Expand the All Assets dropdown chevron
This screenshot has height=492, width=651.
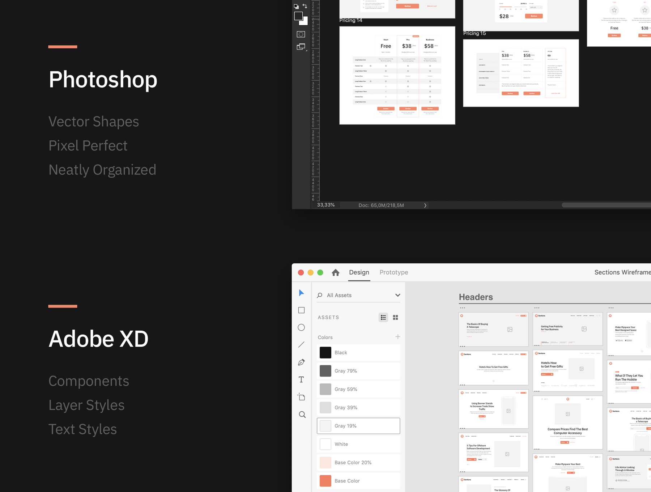pos(397,295)
